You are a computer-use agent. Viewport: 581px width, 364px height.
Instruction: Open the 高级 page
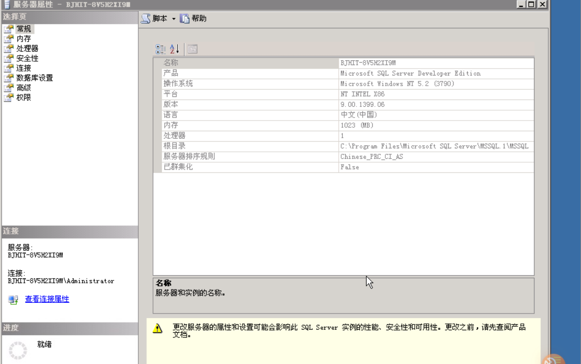click(24, 88)
